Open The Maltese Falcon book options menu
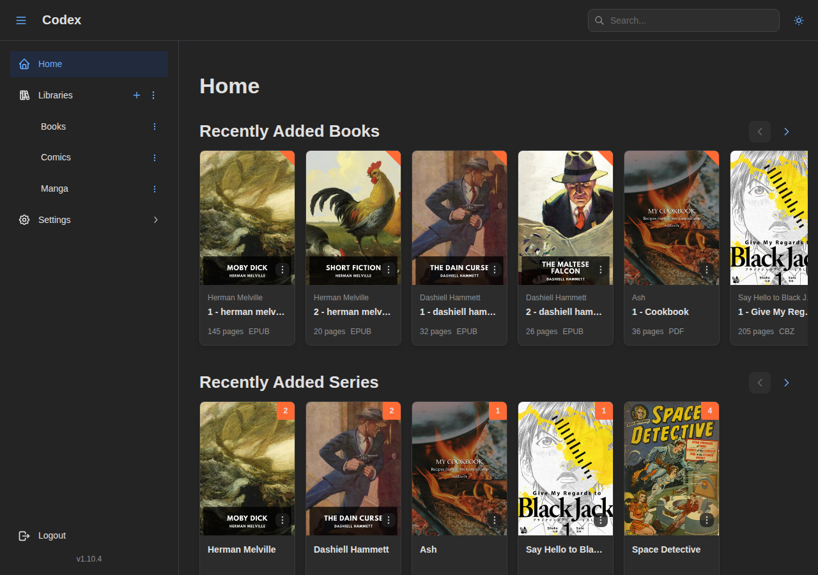 [x=601, y=270]
